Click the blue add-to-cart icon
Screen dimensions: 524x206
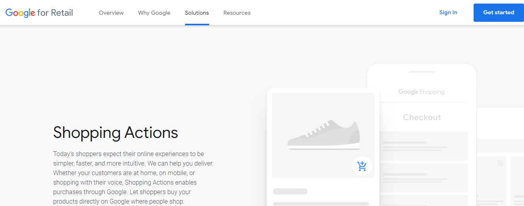(362, 166)
